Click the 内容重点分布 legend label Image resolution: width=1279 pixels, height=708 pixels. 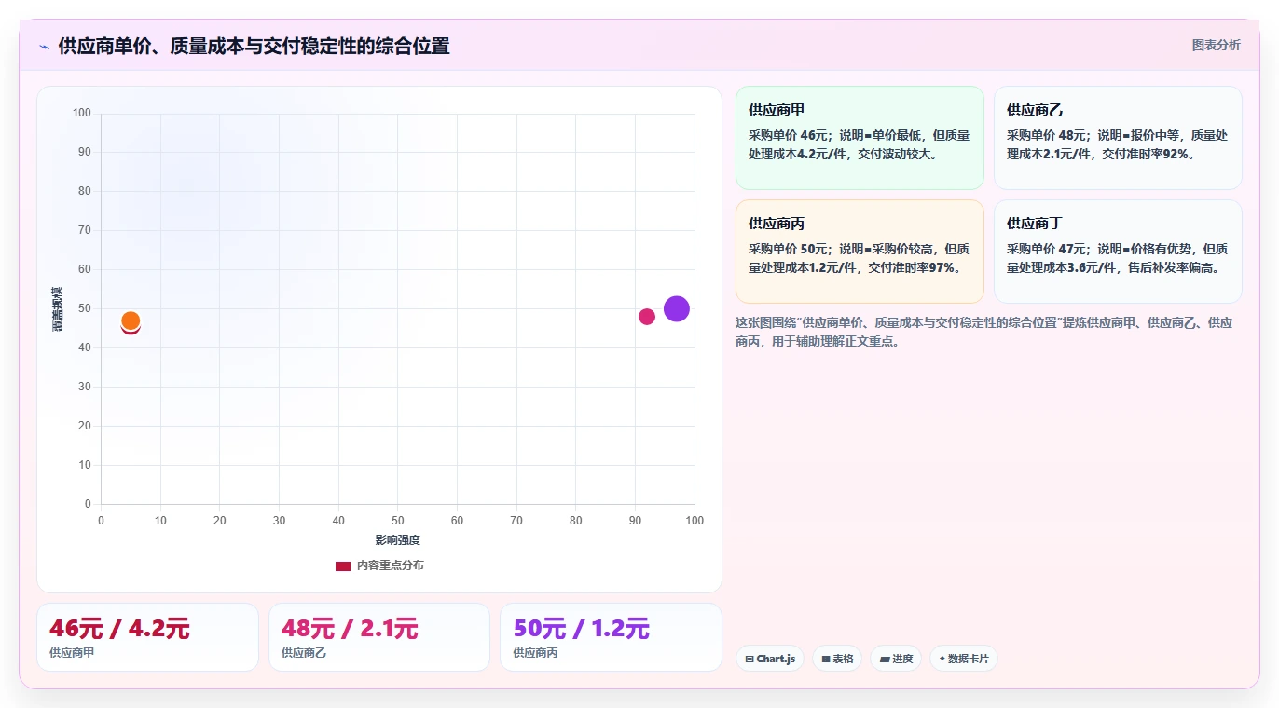click(391, 565)
